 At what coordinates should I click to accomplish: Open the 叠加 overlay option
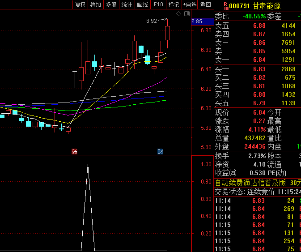[95, 4]
